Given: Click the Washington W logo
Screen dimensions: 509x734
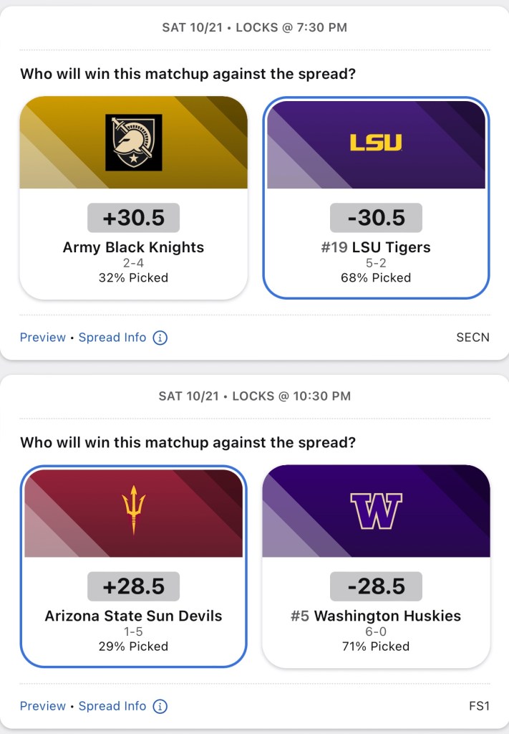Looking at the screenshot, I should pyautogui.click(x=376, y=510).
